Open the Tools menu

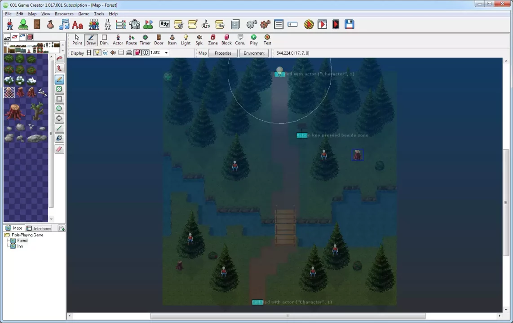pyautogui.click(x=99, y=14)
